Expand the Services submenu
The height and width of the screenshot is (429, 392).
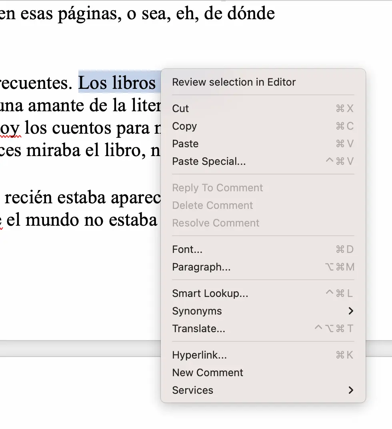tap(192, 390)
